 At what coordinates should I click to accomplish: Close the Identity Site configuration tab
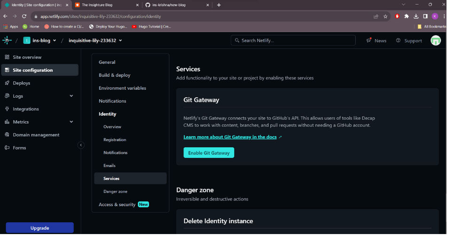[67, 5]
